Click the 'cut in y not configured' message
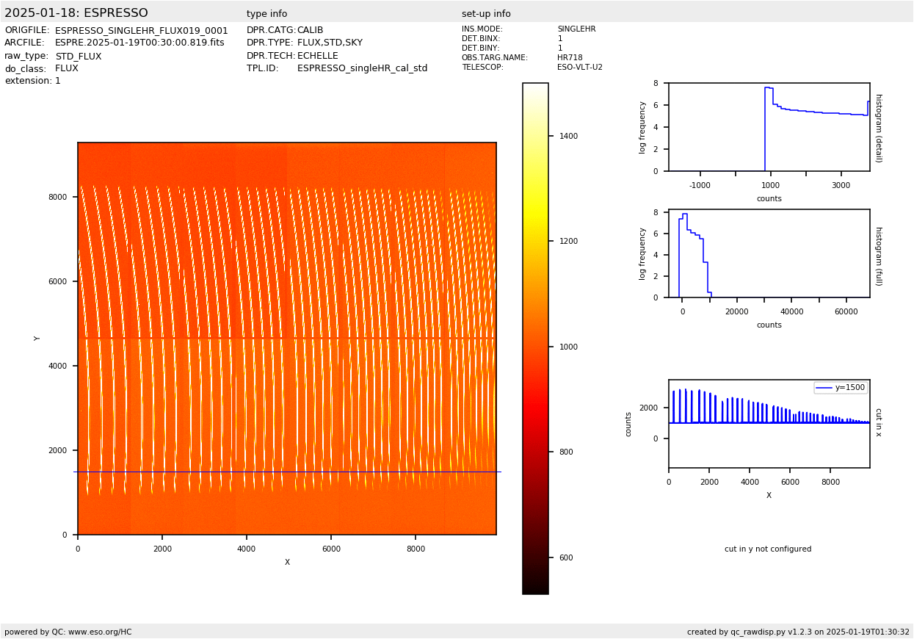The image size is (914, 639). tap(768, 549)
